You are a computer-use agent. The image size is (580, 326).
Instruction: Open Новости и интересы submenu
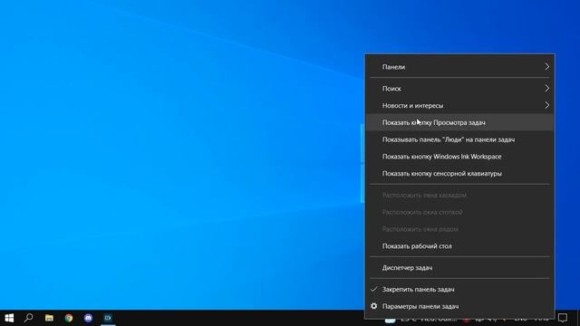pyautogui.click(x=459, y=106)
